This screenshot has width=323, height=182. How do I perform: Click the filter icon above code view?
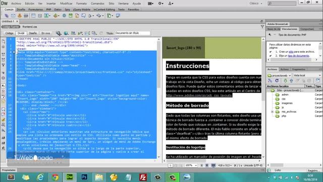point(262,27)
